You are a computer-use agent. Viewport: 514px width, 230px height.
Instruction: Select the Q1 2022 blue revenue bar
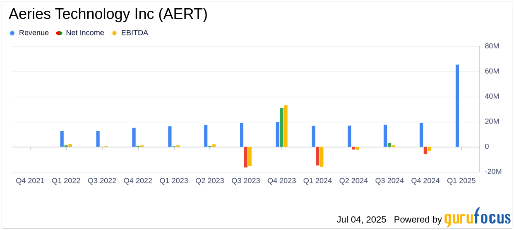62,139
